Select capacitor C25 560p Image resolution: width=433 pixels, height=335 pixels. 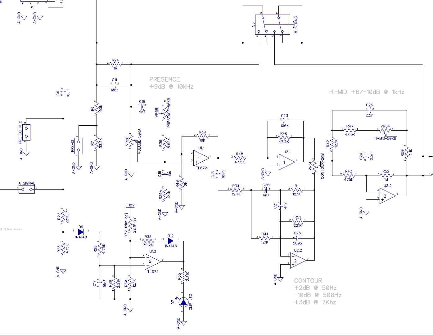point(297,238)
